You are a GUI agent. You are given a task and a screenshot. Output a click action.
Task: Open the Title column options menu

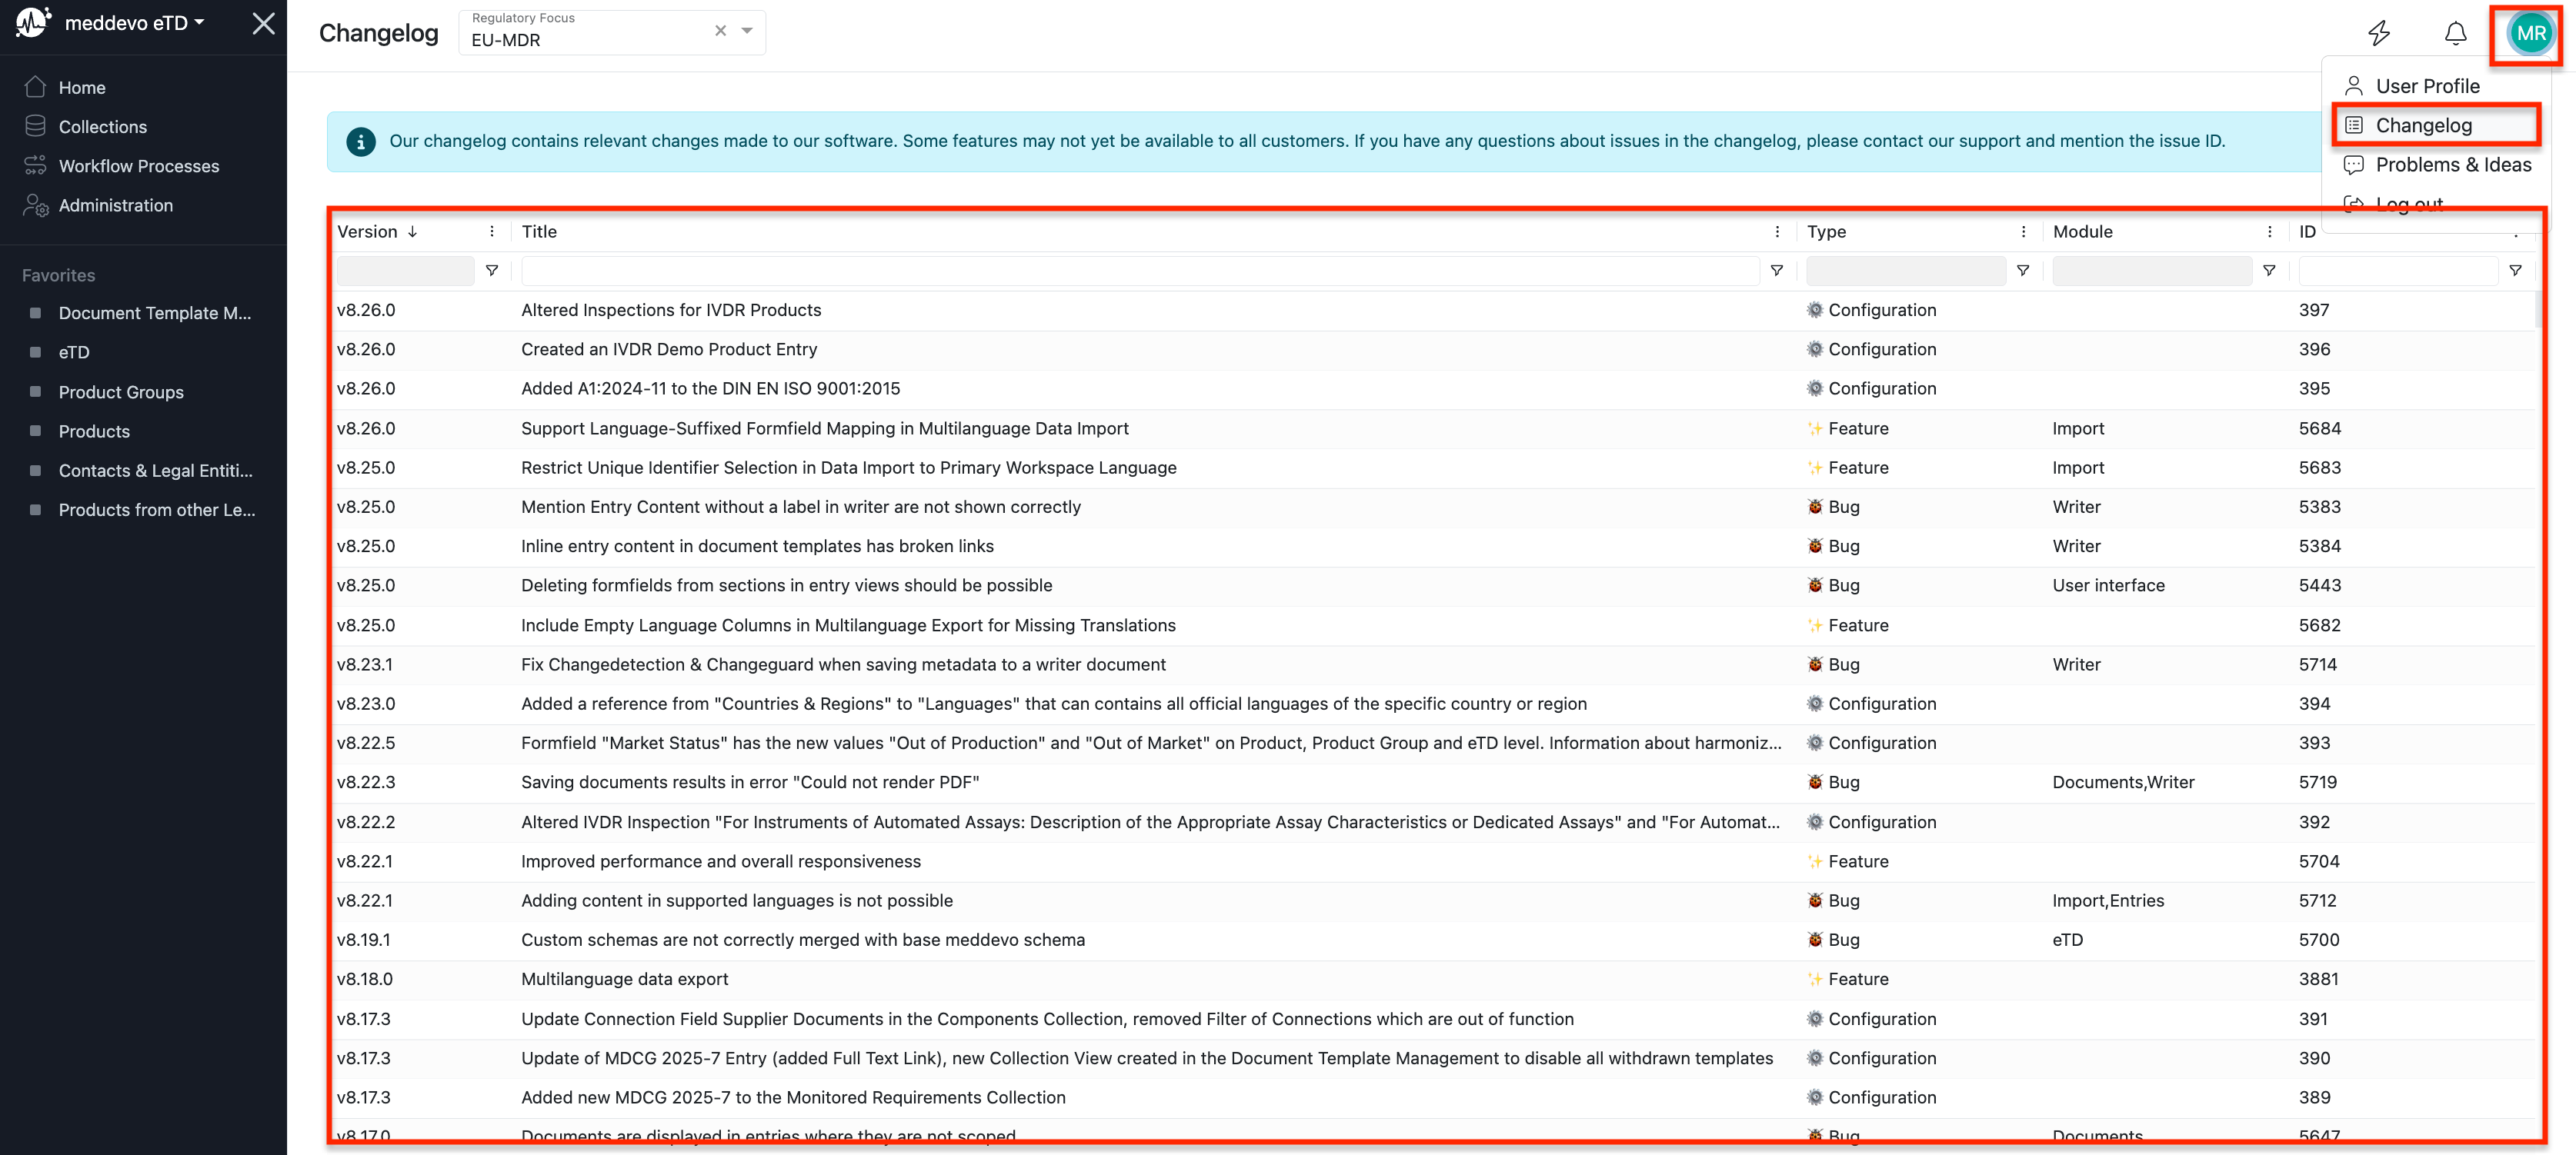pos(1777,231)
